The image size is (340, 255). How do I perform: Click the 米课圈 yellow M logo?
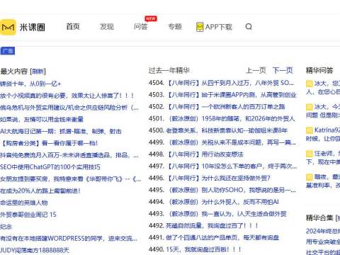pos(8,28)
